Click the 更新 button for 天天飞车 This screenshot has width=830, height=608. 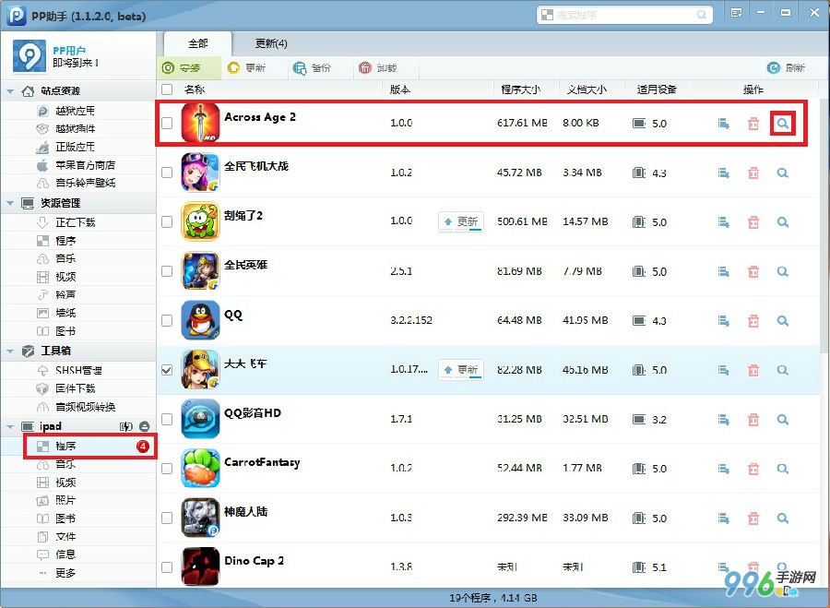[x=461, y=369]
